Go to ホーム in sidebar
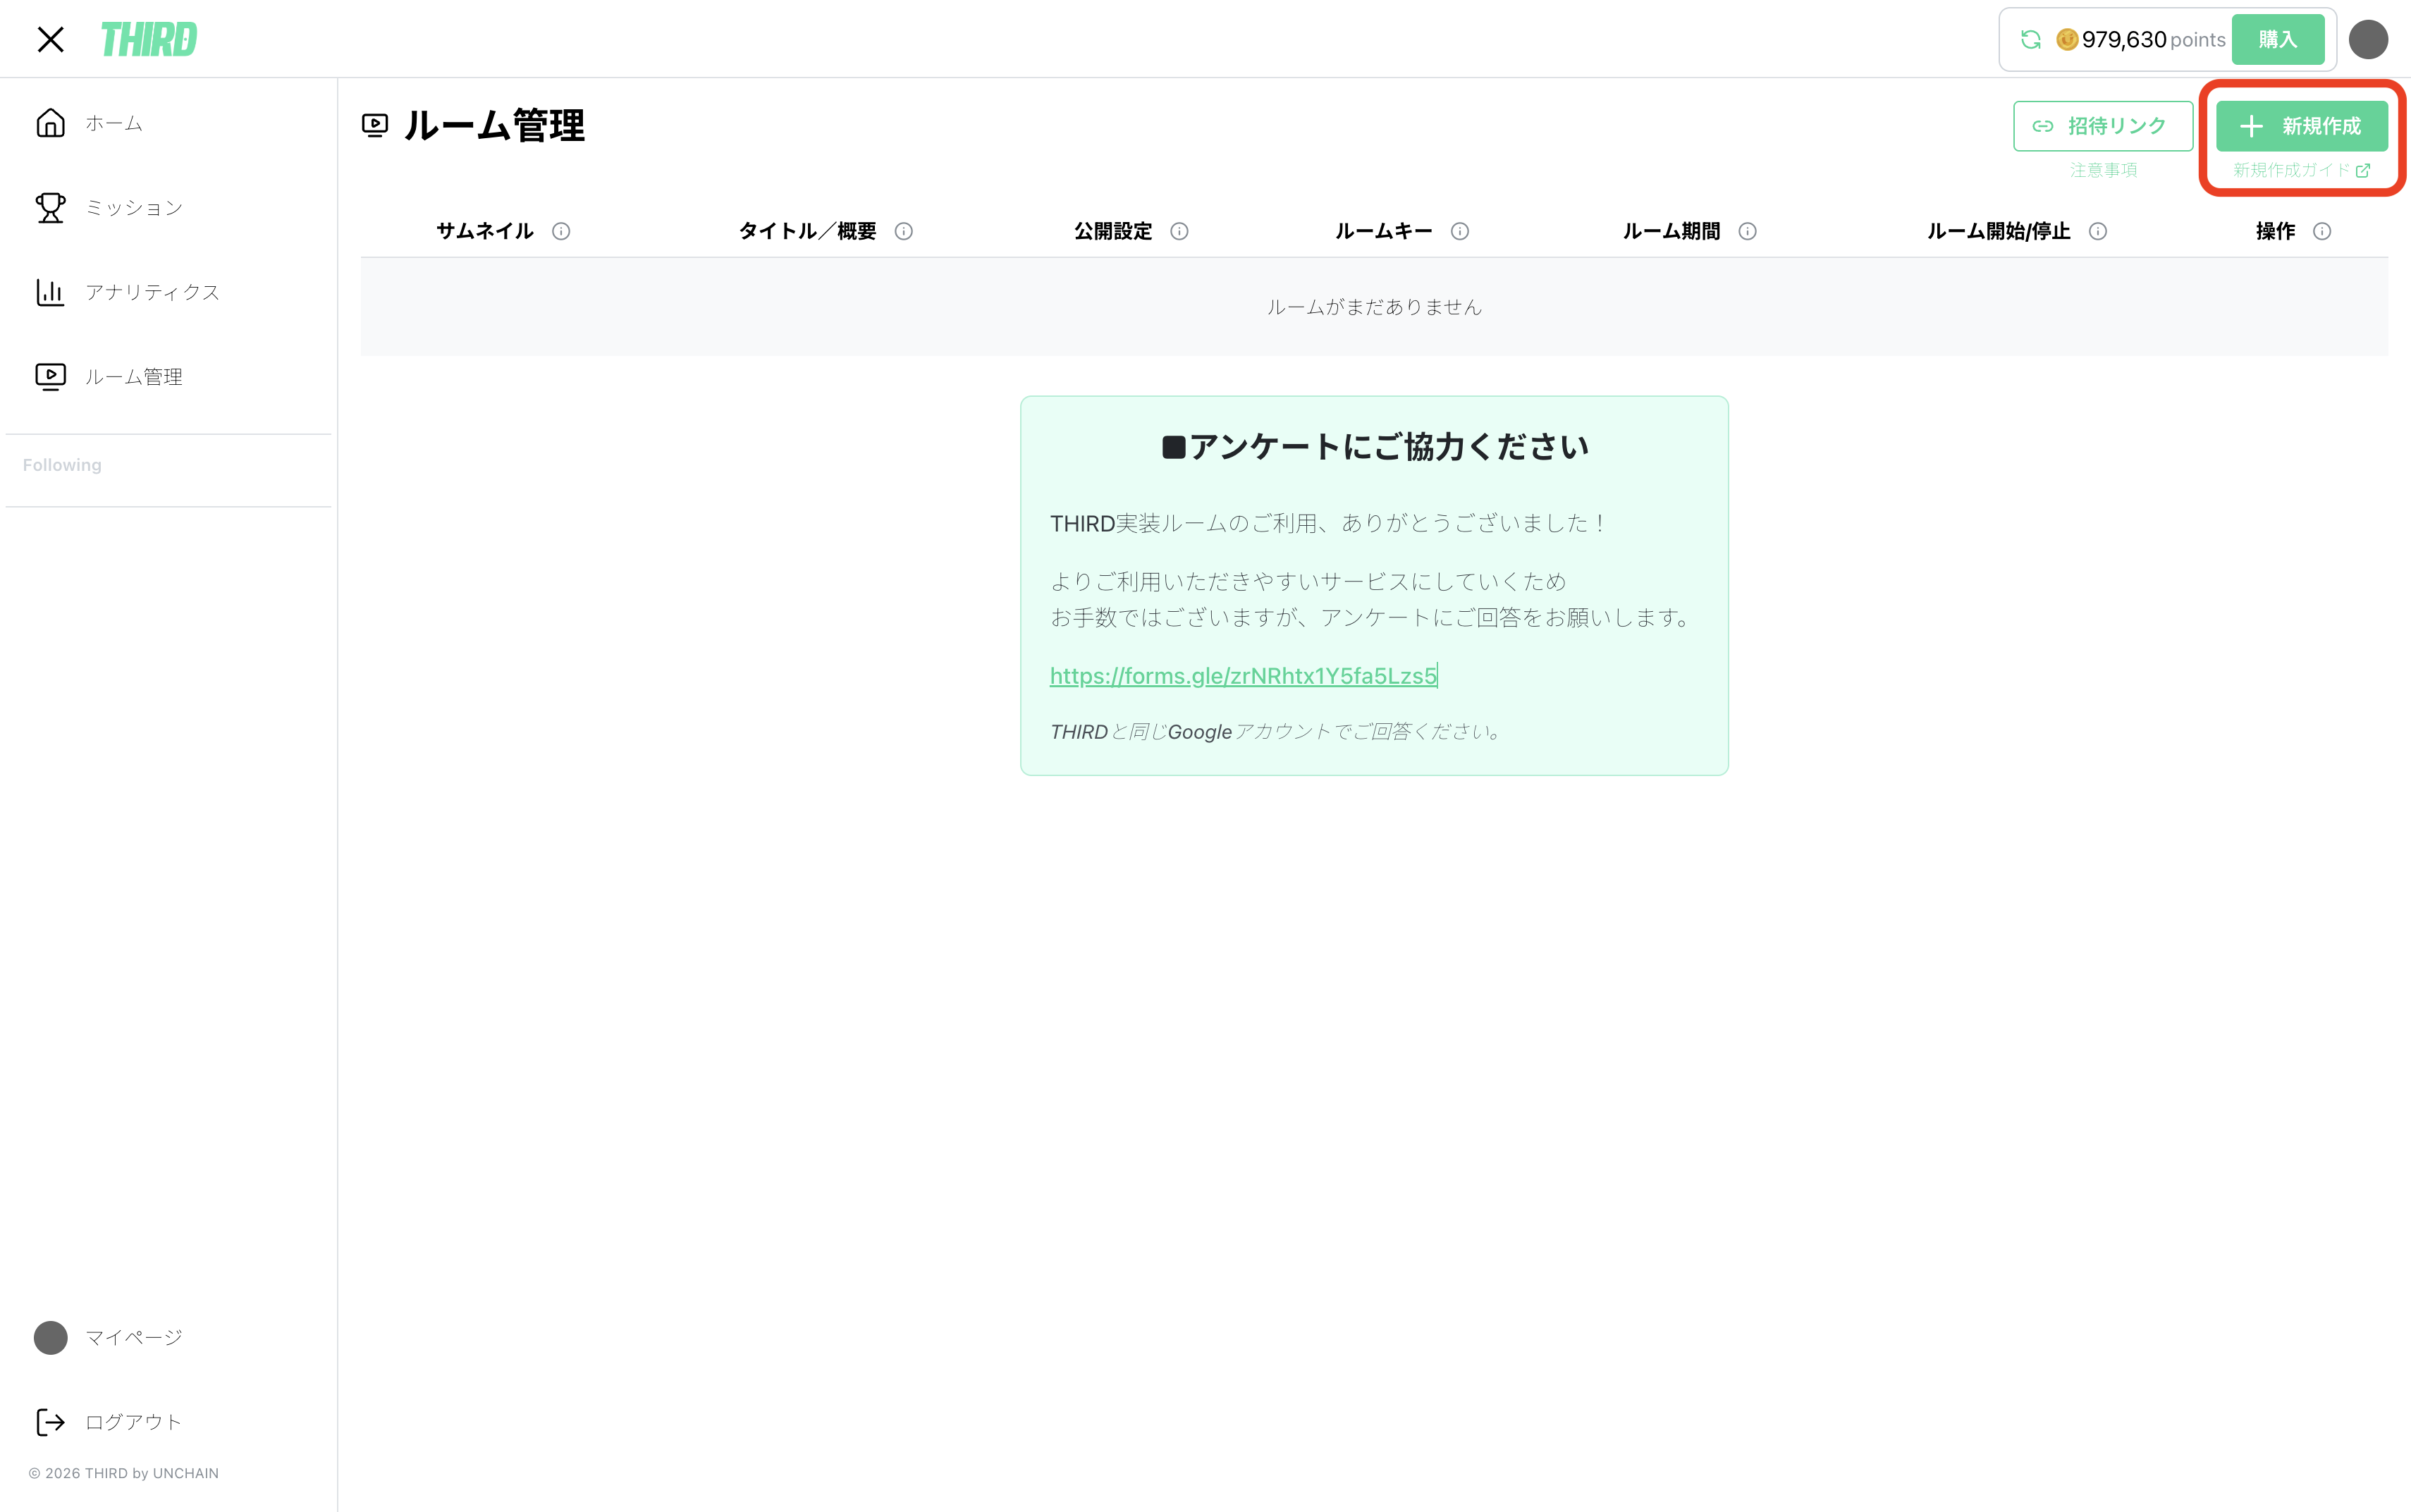 point(113,123)
